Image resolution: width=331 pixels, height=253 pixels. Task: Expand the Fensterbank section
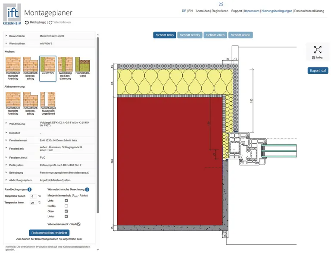[x=6, y=148]
